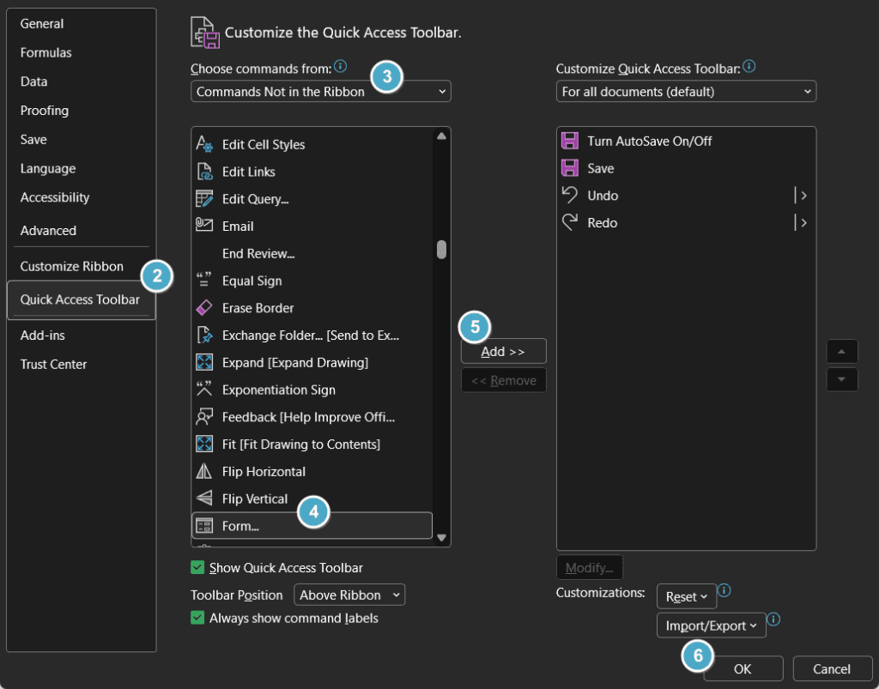The height and width of the screenshot is (689, 879).
Task: Click the commands list scrollbar thumb
Action: pyautogui.click(x=442, y=250)
